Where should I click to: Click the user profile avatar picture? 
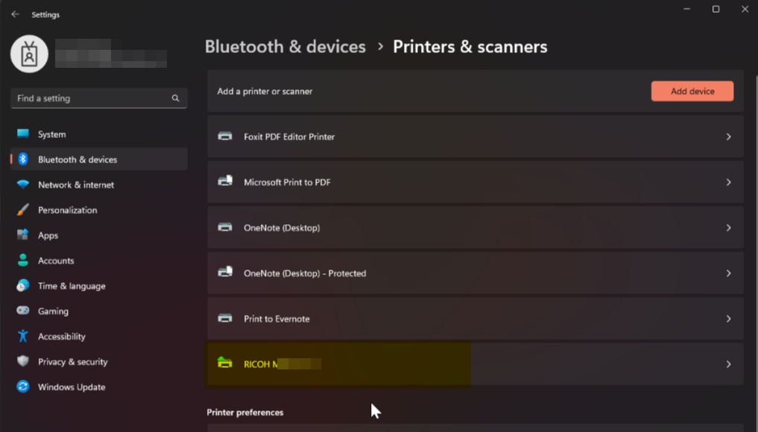tap(30, 54)
